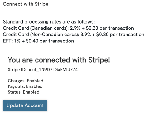Select the Status label text
The width and height of the screenshot is (155, 121).
pos(15,92)
